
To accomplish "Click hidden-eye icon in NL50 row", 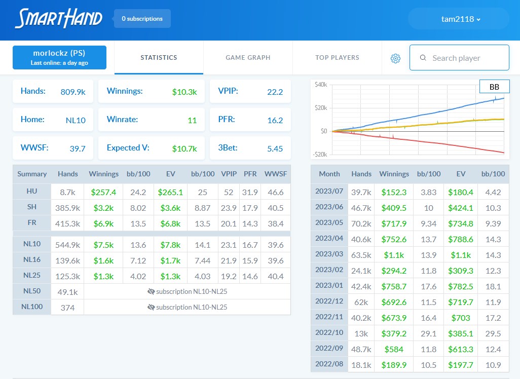I will pos(151,291).
